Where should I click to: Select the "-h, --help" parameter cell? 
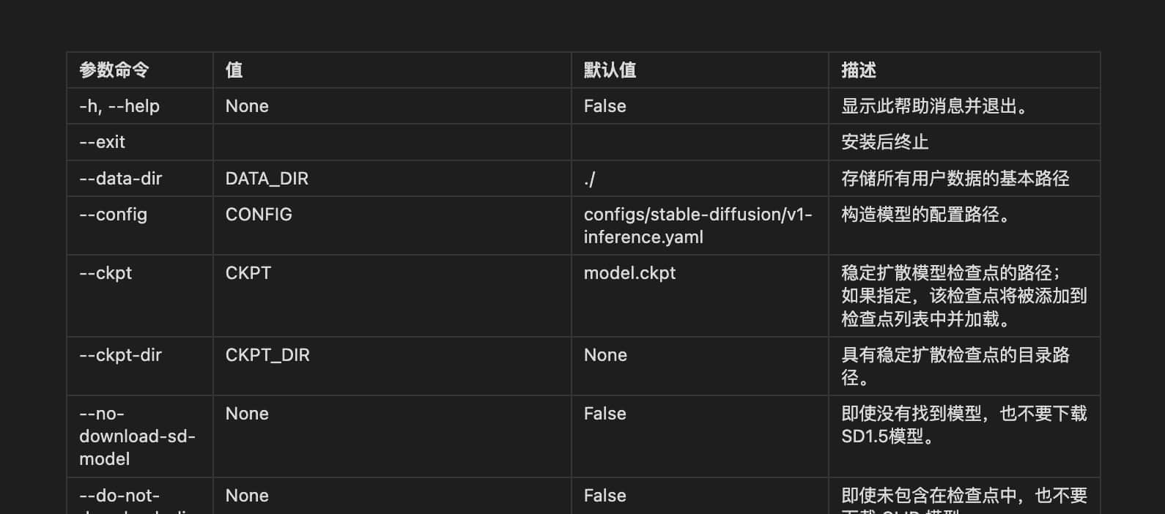[119, 106]
